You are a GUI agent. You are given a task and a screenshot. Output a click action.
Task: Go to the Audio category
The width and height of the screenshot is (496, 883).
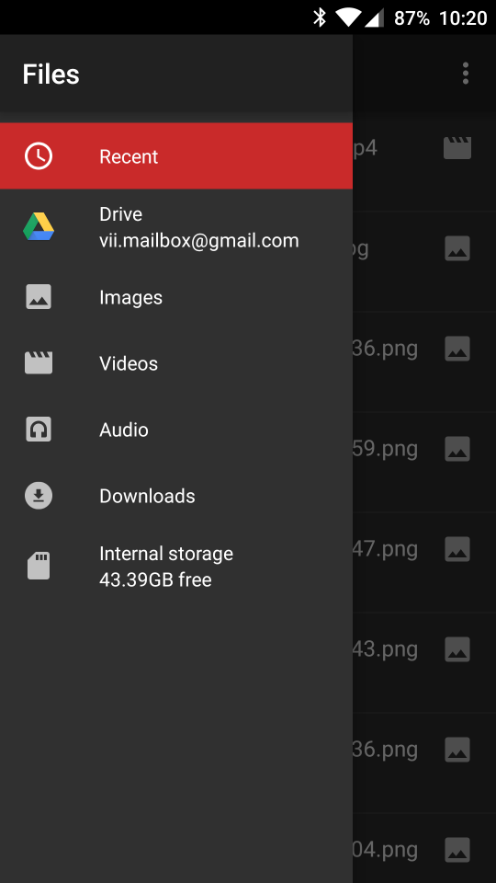[x=176, y=430]
